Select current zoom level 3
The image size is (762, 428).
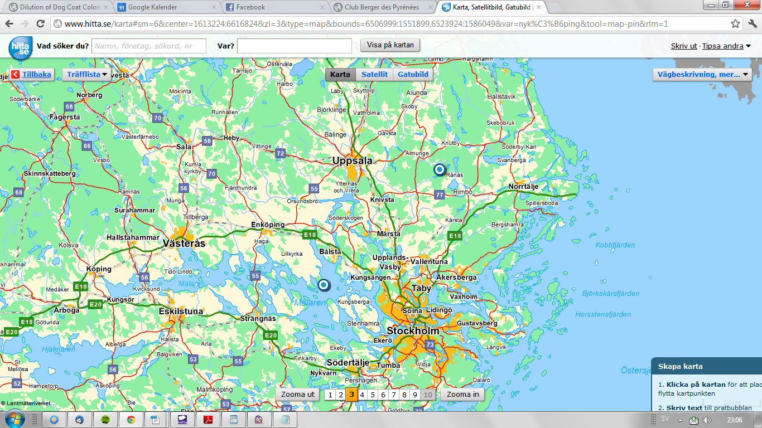click(351, 395)
